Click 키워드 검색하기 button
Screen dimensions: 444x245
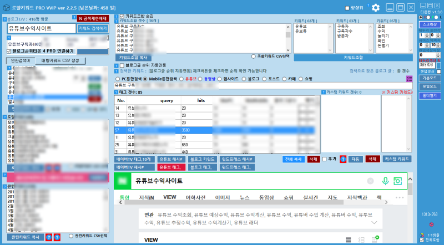(x=93, y=28)
